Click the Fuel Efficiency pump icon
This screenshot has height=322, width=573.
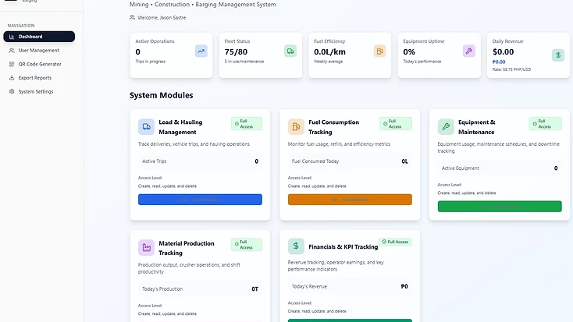point(379,51)
